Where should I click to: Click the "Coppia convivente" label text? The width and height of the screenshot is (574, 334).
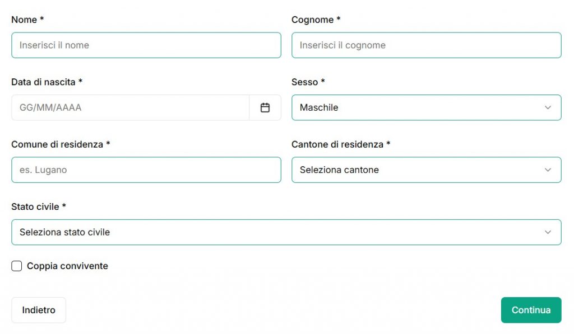67,266
